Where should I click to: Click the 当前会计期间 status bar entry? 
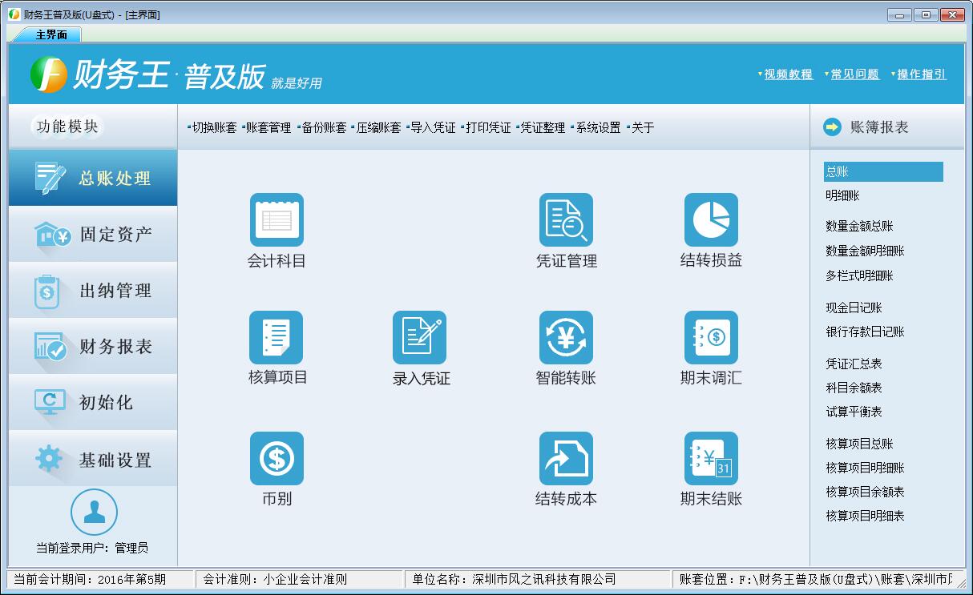tap(101, 579)
